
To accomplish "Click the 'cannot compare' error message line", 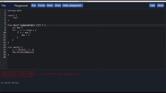I will click(40, 74).
